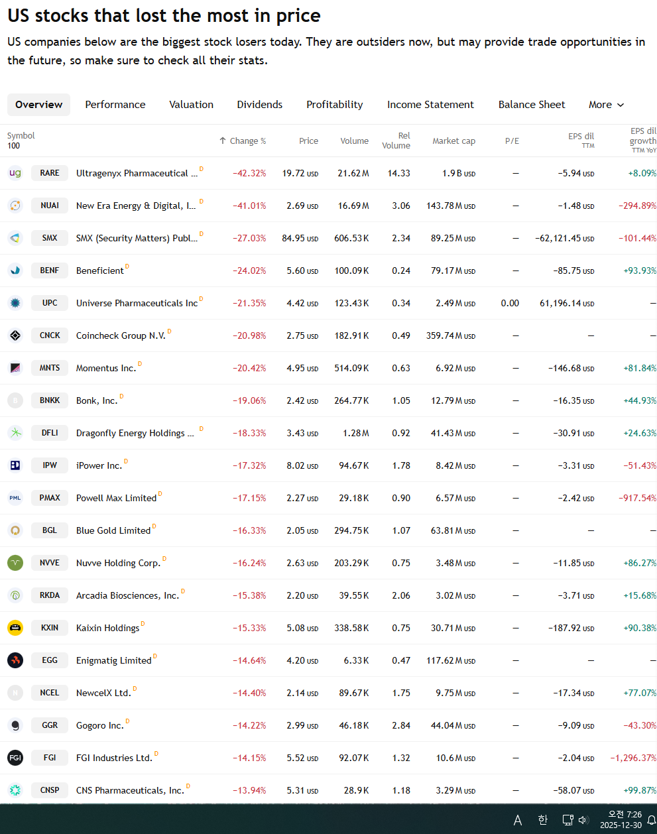Click the NCEL NewcelX logo icon
The width and height of the screenshot is (657, 834).
15,693
